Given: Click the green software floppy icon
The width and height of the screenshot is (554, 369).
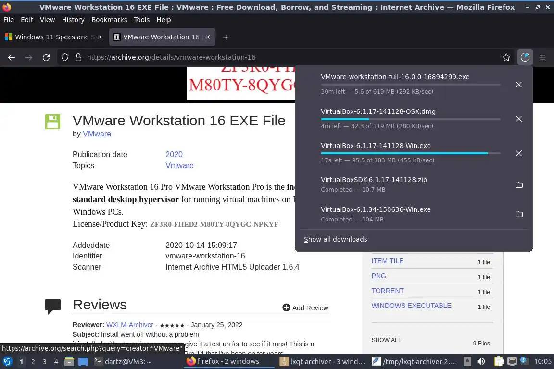Looking at the screenshot, I should (52, 122).
